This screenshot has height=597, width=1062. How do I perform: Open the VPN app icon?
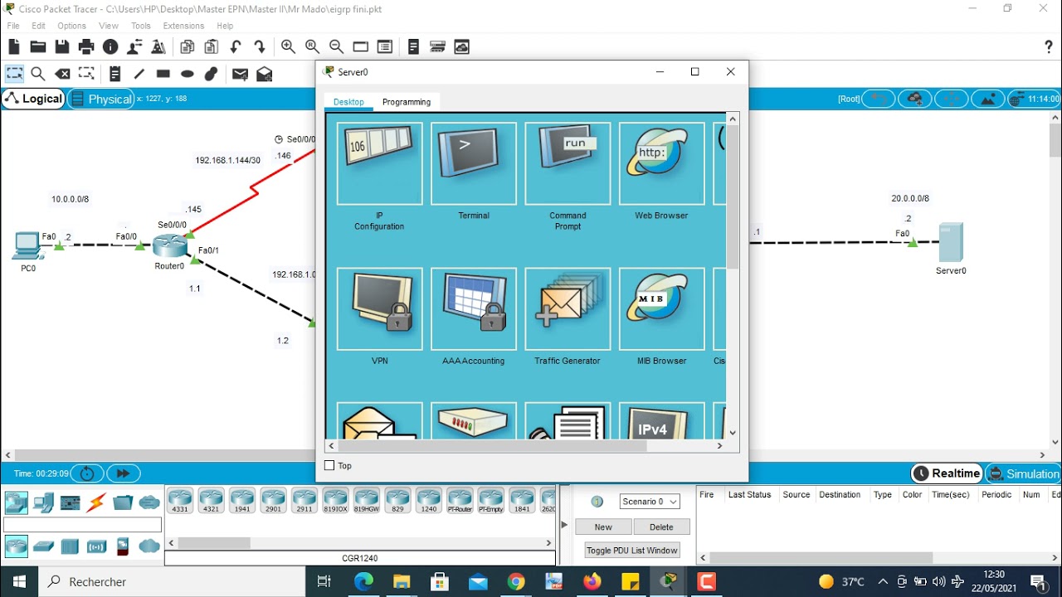(x=379, y=308)
